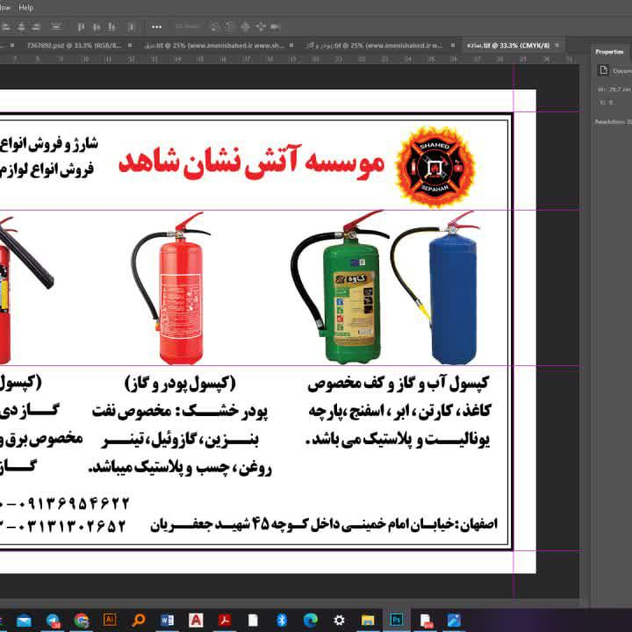Select the 3D roll mode icon
This screenshot has height=632, width=632.
click(x=229, y=27)
